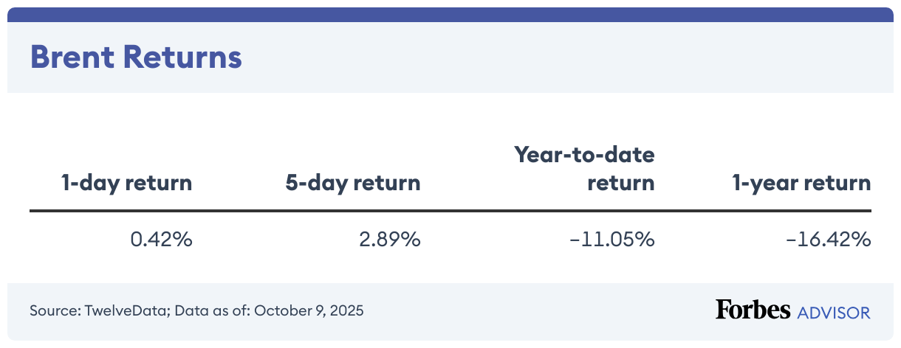
Task: Select the 5-day return column header
Action: 353,183
